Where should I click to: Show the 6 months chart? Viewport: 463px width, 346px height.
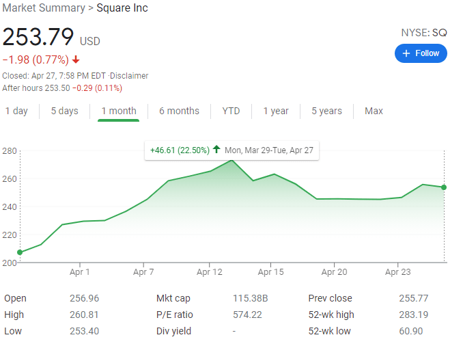tap(179, 111)
